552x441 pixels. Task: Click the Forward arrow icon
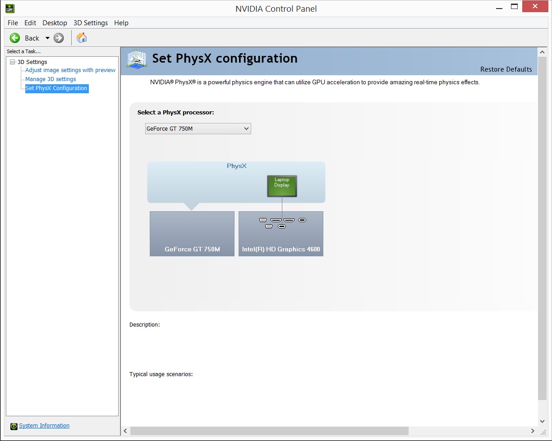[59, 38]
